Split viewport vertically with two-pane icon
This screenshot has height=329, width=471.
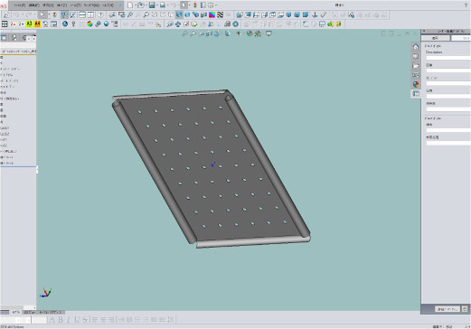coord(90,14)
